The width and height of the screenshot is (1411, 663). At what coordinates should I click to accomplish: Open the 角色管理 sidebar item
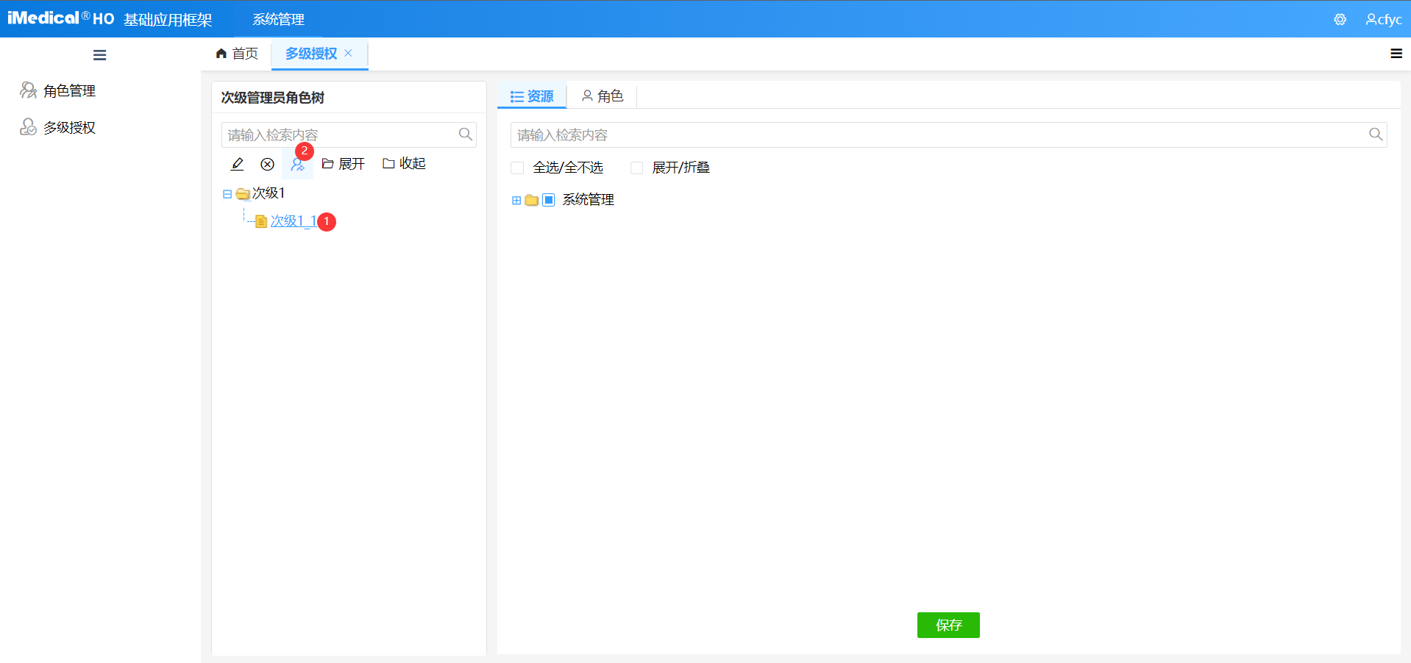pyautogui.click(x=69, y=90)
